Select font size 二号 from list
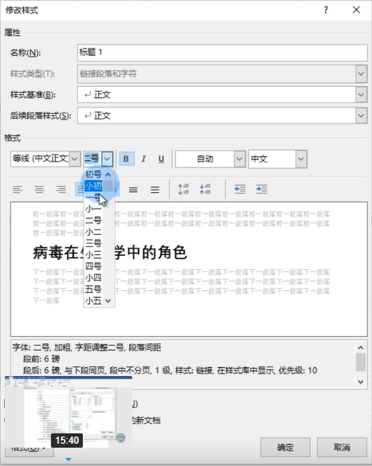The width and height of the screenshot is (372, 466). point(93,221)
